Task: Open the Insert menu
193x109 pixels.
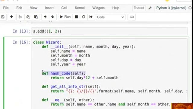Action: tap(49, 8)
